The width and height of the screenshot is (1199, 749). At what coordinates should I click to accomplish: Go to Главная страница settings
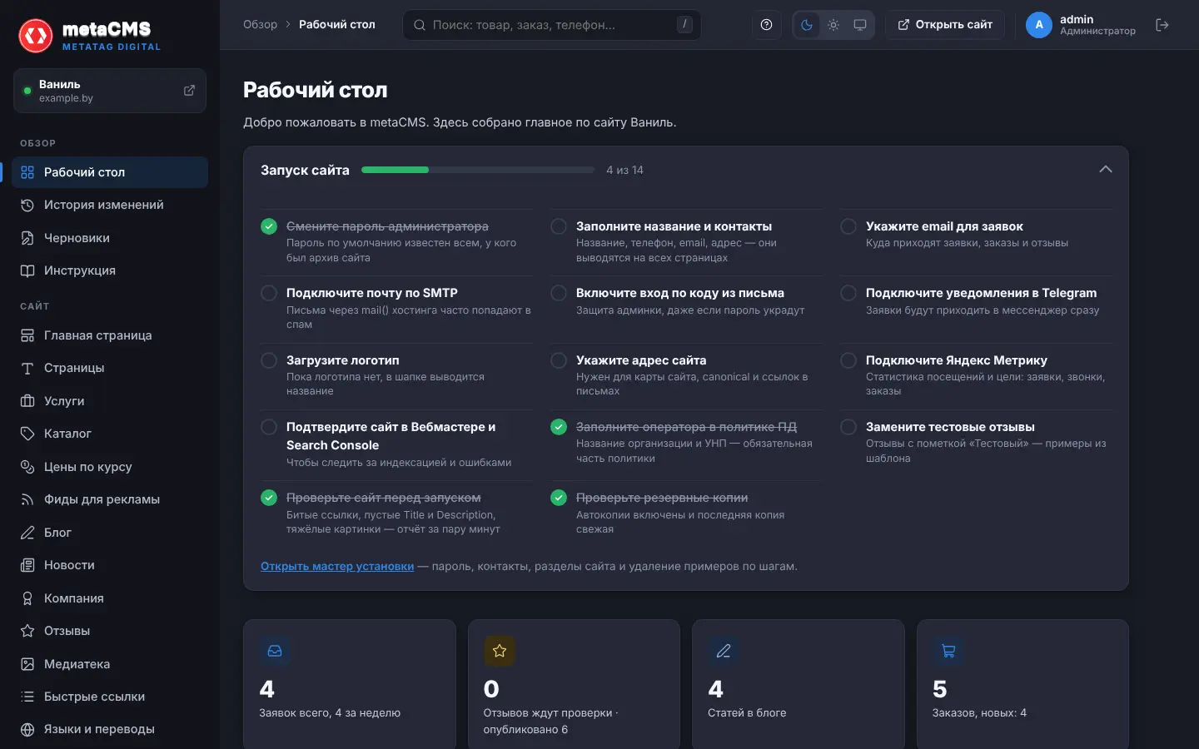110,335
